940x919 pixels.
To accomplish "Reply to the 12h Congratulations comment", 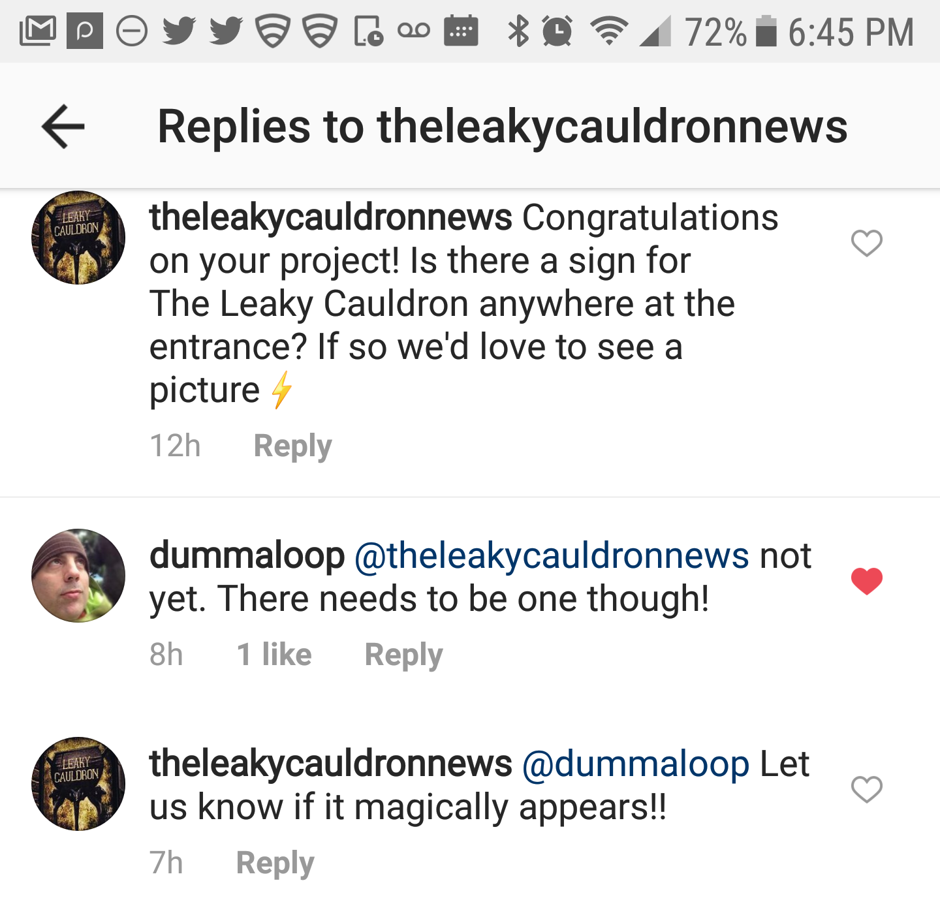I will [x=293, y=447].
